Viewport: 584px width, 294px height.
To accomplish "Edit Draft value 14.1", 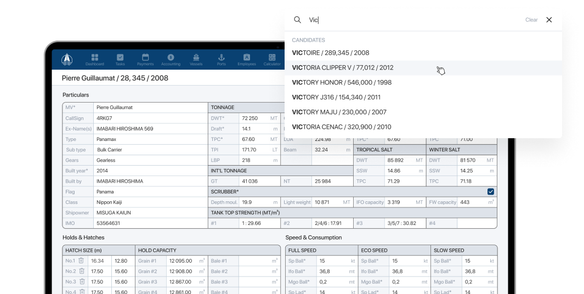I will 259,128.
